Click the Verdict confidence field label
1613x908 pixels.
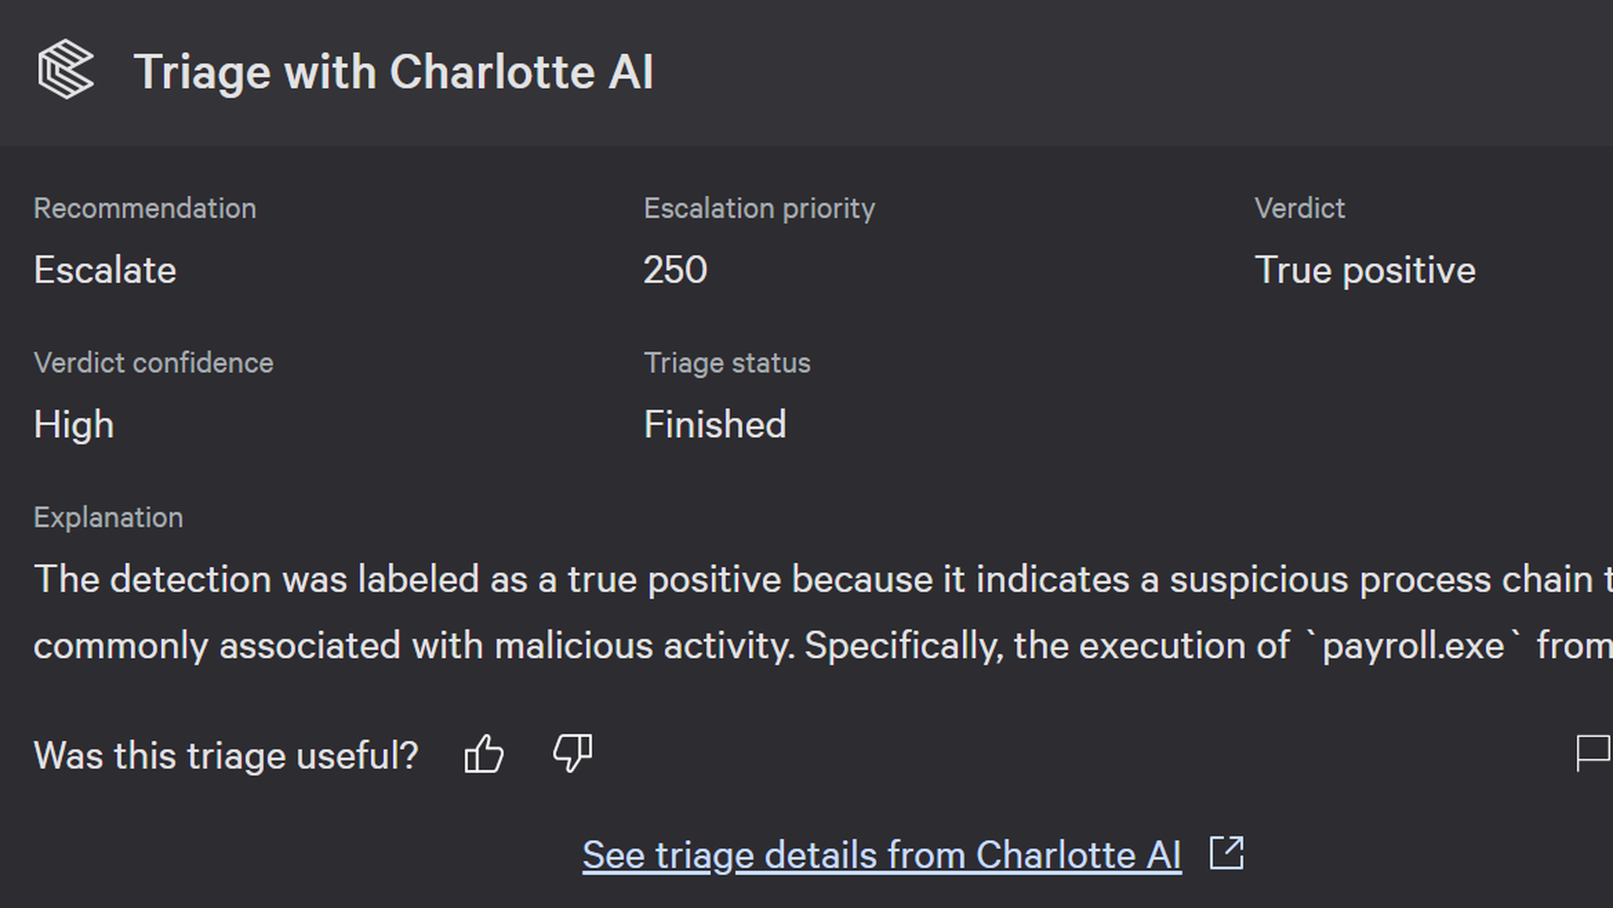(154, 363)
